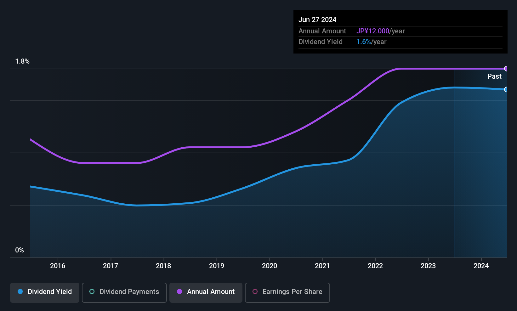The image size is (517, 311).
Task: Click the blue Dividend Yield endpoint marker
Action: click(x=506, y=89)
